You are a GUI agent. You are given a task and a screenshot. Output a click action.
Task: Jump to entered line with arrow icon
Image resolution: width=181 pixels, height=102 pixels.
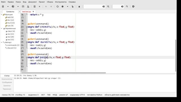[127, 7]
